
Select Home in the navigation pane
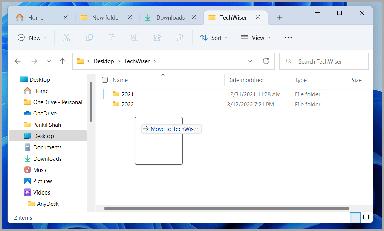point(36,91)
